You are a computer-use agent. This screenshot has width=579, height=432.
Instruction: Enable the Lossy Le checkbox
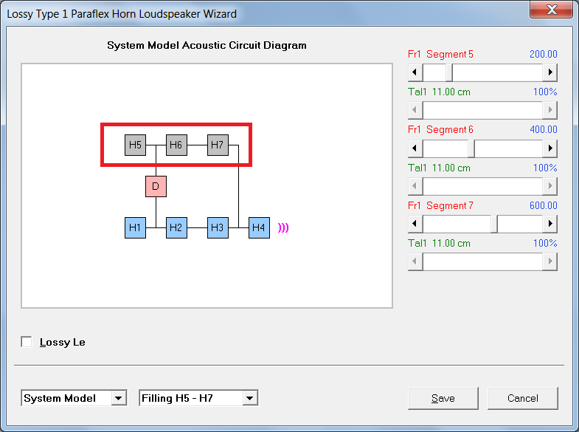(x=27, y=342)
